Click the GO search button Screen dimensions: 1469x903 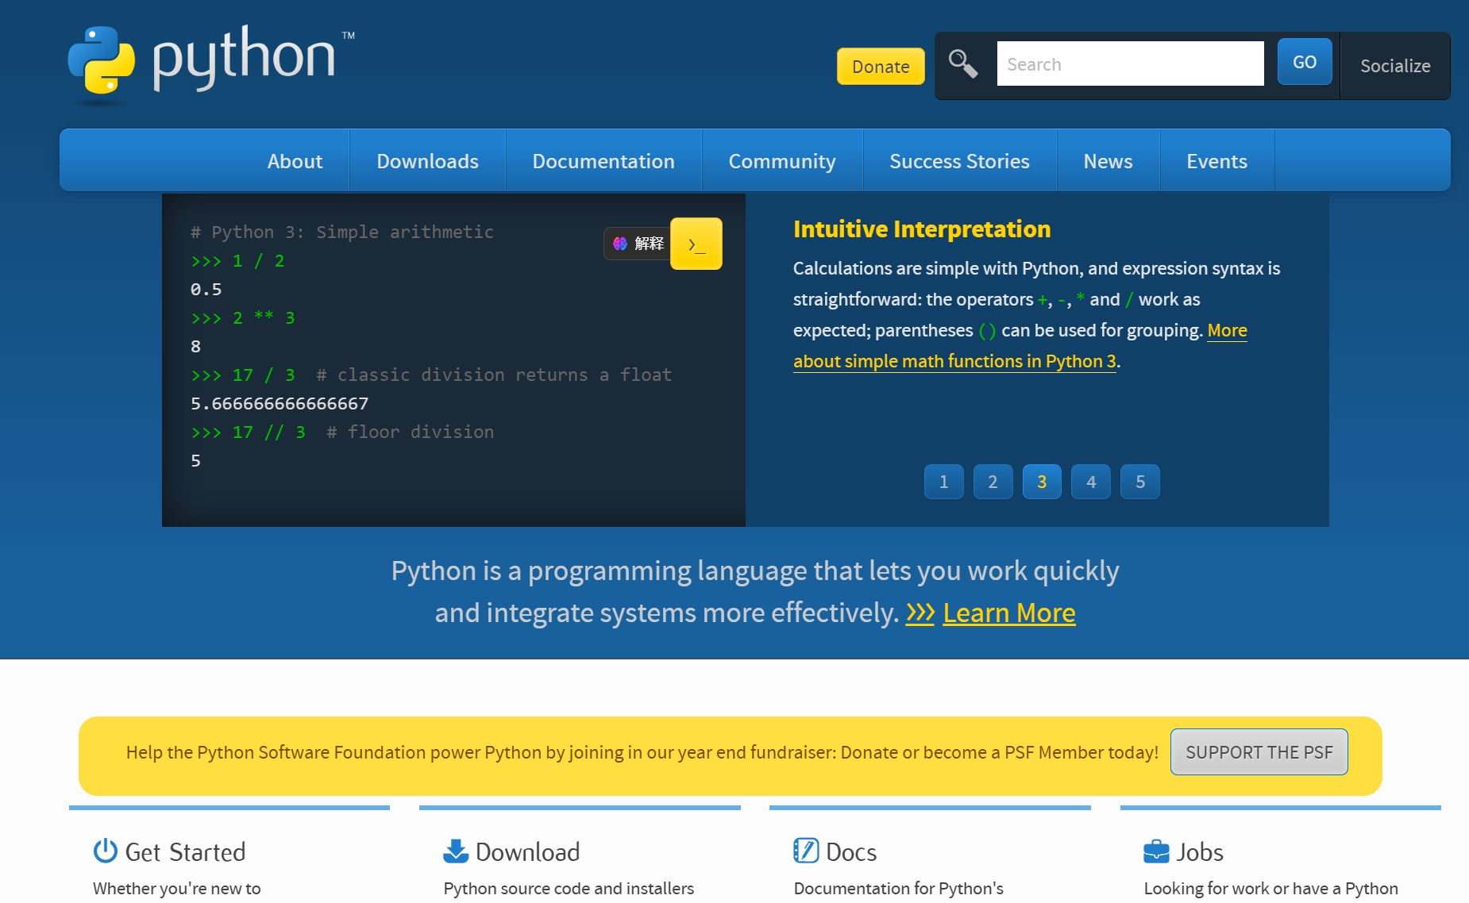pos(1305,62)
